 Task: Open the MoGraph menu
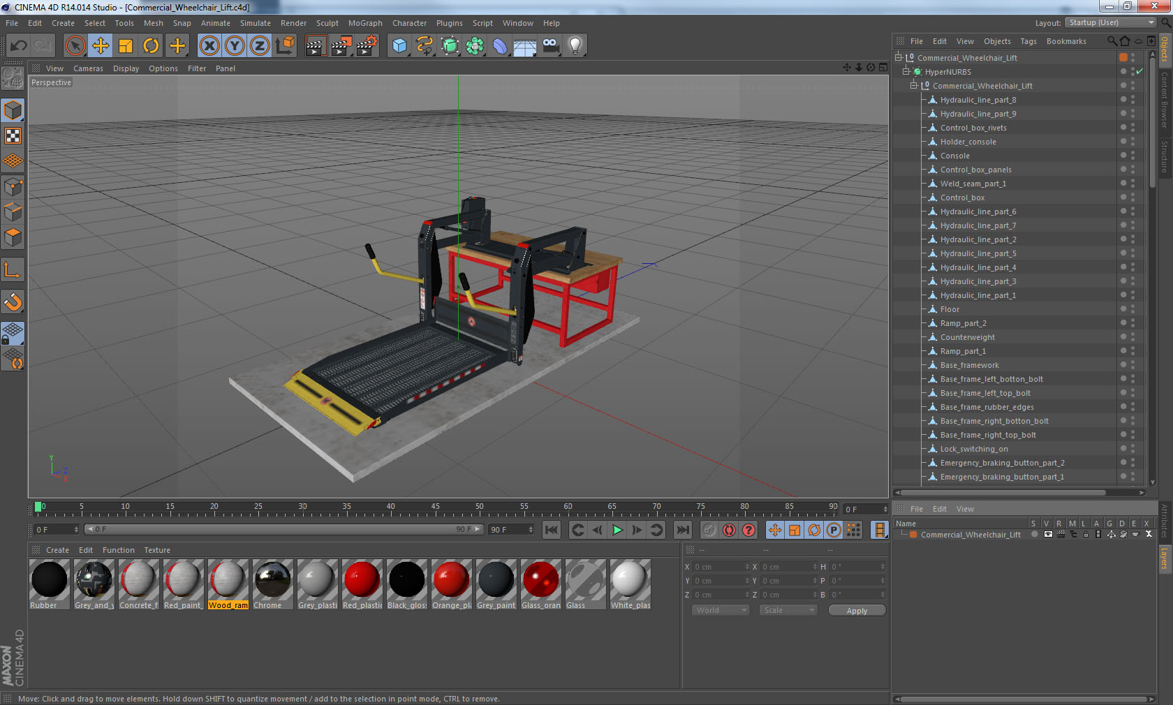[365, 23]
